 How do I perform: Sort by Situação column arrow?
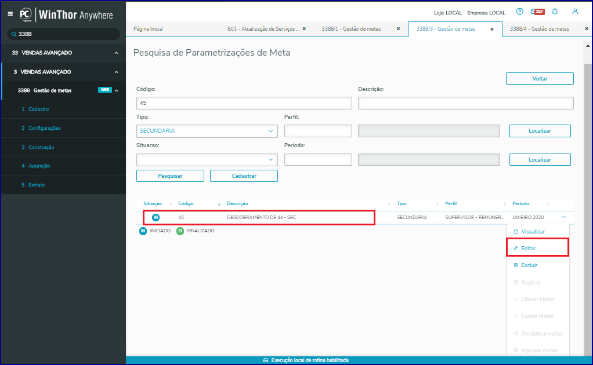pos(171,204)
